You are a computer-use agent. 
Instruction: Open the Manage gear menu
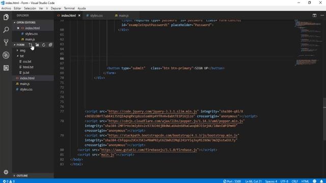click(6, 172)
